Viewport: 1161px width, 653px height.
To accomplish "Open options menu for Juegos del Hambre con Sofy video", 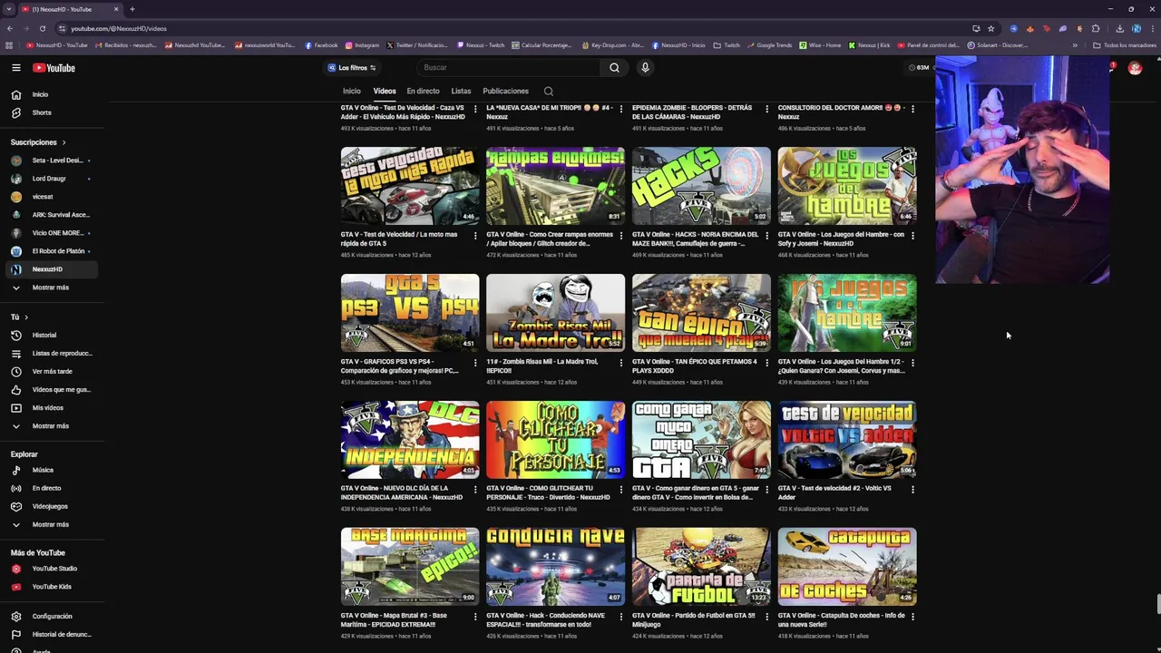I will pos(912,236).
